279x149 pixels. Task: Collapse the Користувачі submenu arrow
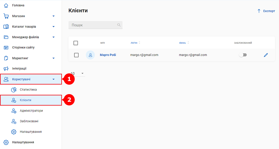pos(54,79)
